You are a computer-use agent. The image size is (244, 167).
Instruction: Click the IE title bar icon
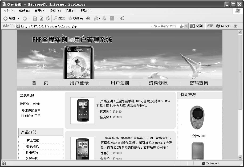3,4
